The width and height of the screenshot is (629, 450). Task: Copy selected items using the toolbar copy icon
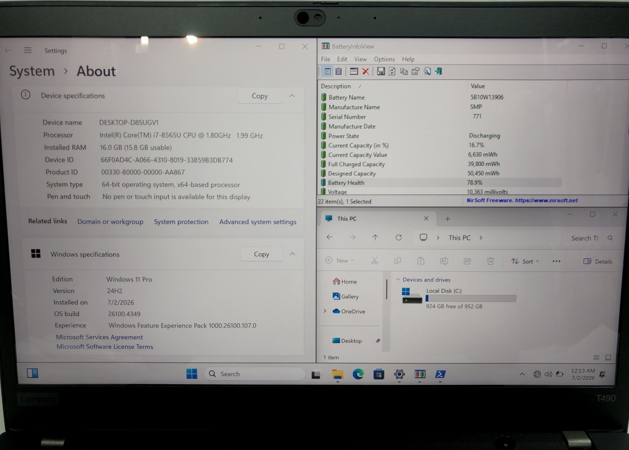tap(404, 71)
